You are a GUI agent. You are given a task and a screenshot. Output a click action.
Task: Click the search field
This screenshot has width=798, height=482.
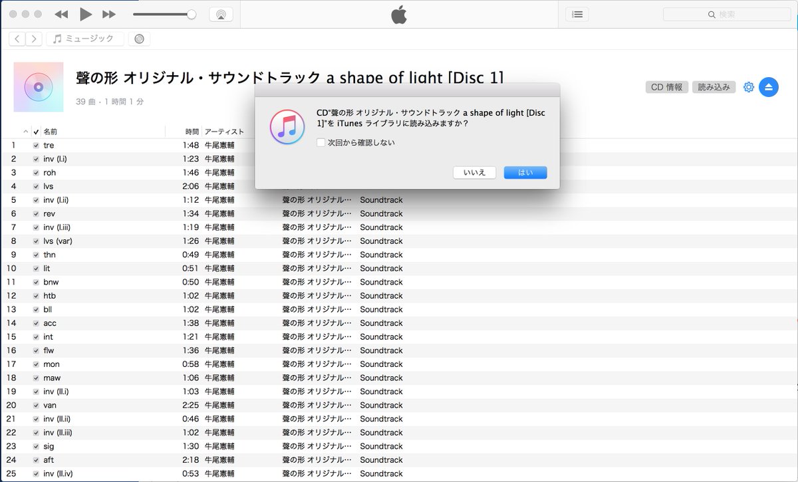point(726,14)
